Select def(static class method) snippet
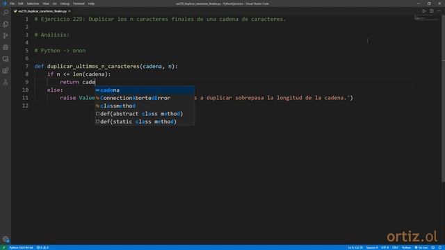 click(x=145, y=122)
